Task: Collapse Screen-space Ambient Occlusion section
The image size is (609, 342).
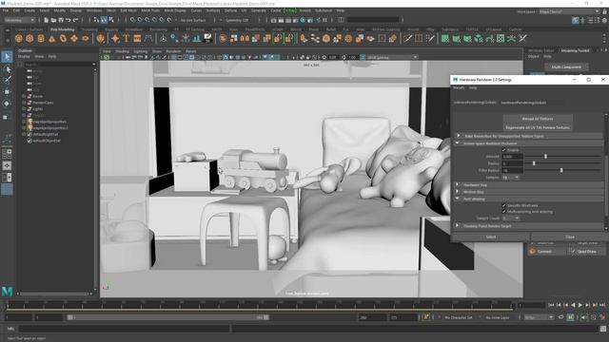Action: tap(457, 143)
